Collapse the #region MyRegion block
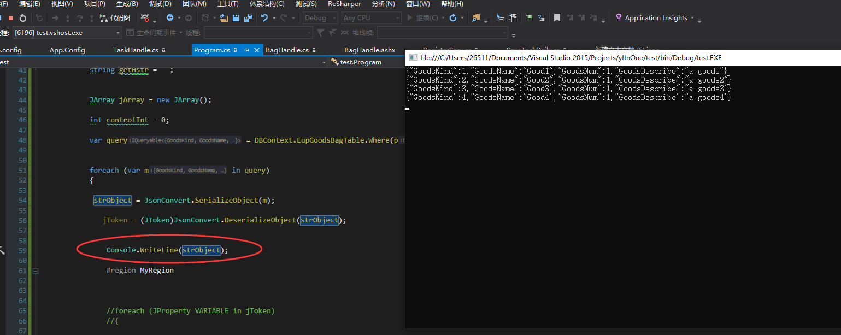Screen dimensions: 841x335 click(35, 271)
